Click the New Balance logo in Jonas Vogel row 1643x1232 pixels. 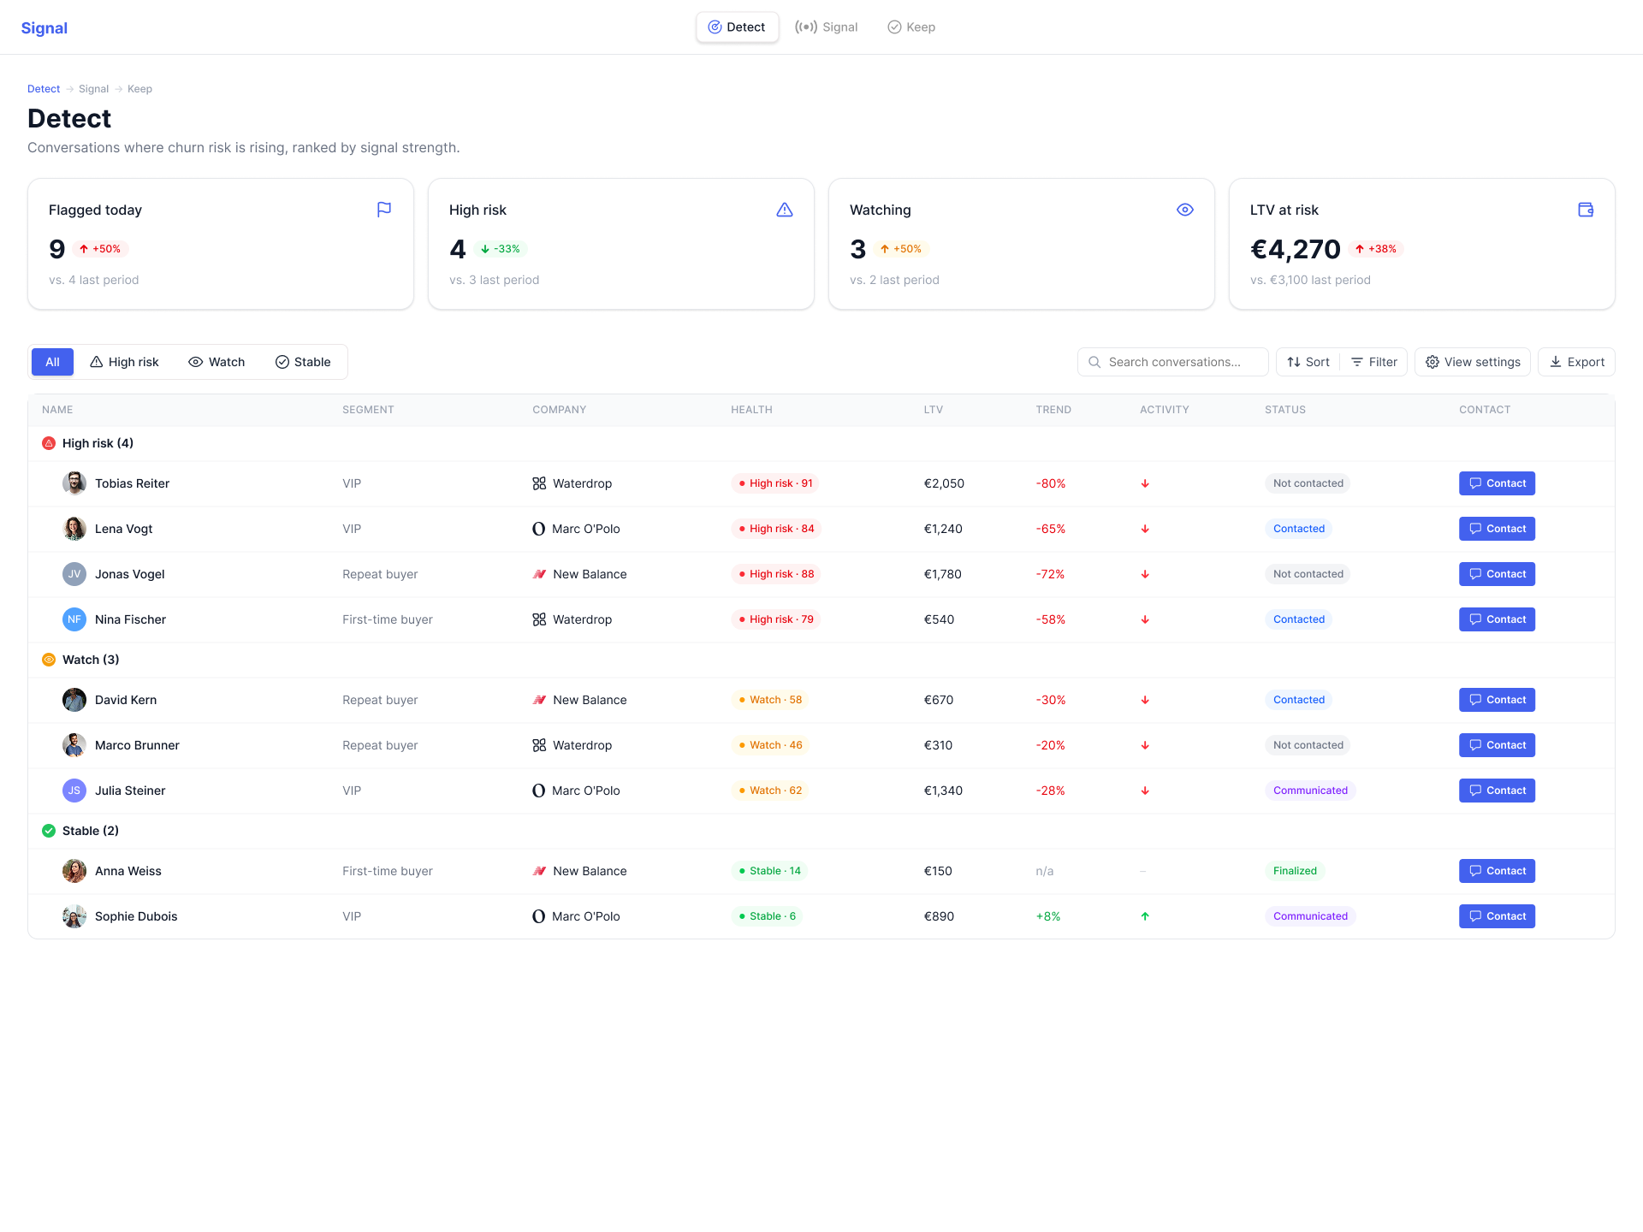539,574
